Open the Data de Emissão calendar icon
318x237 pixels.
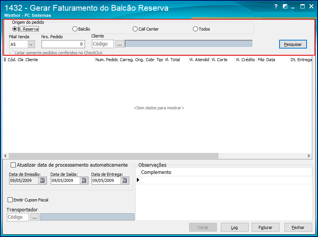(42, 180)
